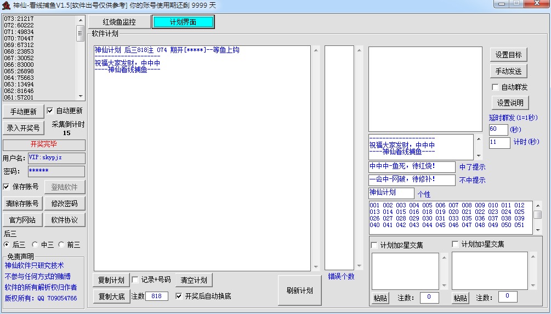
Task: Click 清空计划 button
Action: click(194, 280)
